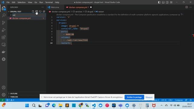Open Customize Layout in title bar

pyautogui.click(x=171, y=2)
